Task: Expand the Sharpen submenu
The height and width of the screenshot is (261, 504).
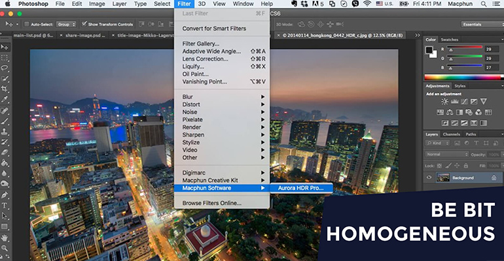Action: coord(222,135)
